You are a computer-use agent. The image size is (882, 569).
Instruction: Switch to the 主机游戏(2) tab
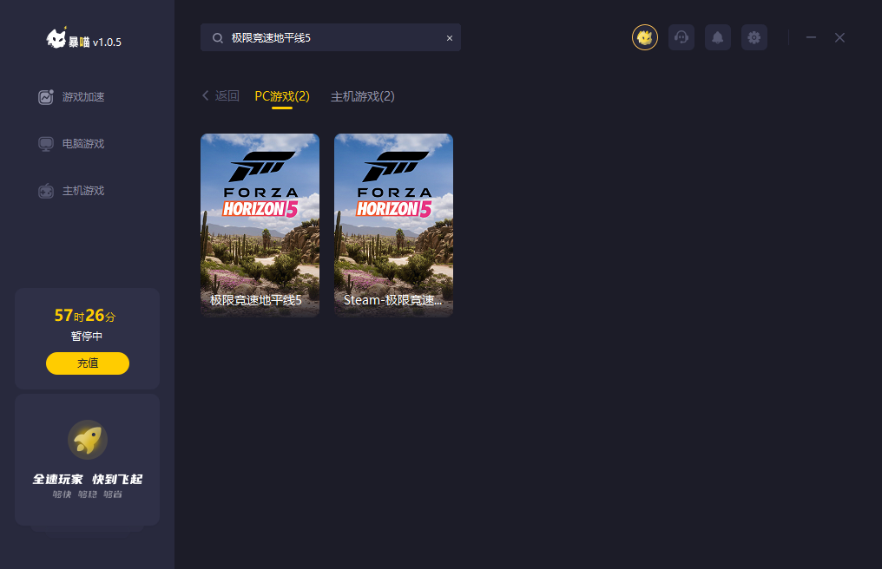363,96
